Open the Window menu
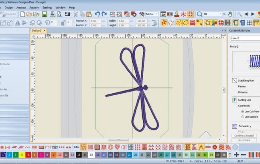This screenshot has height=164, width=260. [60, 8]
